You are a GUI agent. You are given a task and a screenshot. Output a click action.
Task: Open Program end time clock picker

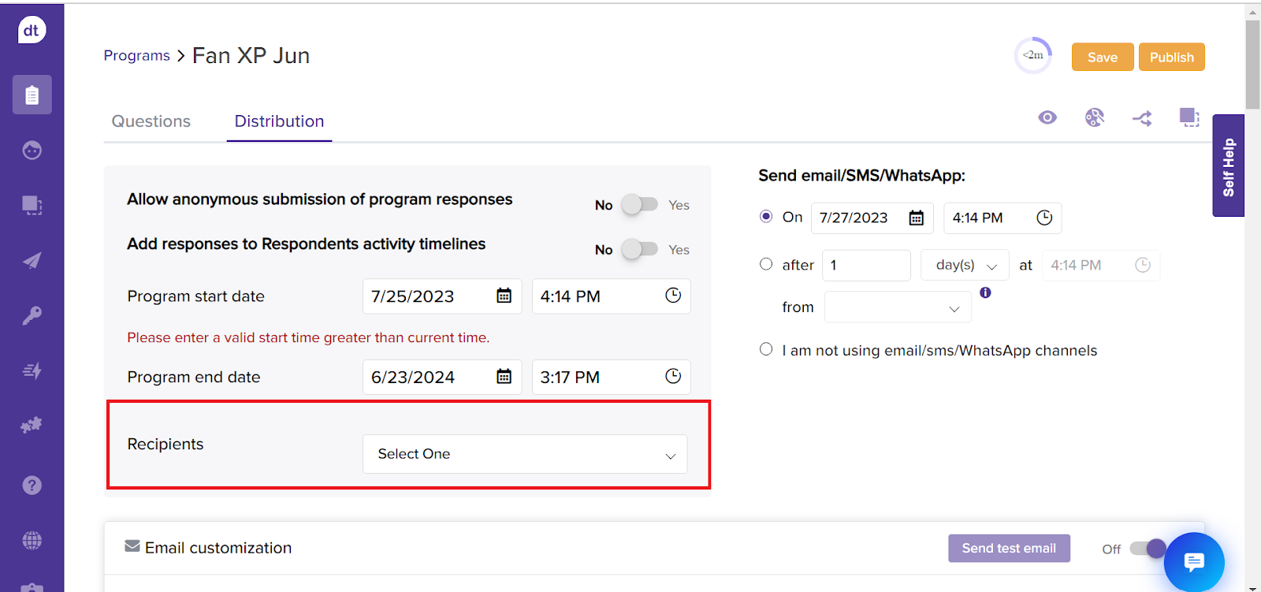pyautogui.click(x=672, y=377)
